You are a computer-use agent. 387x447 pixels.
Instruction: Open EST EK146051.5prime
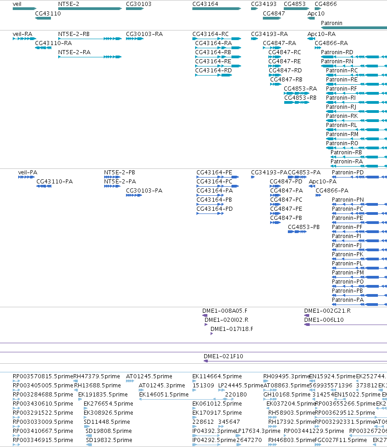pyautogui.click(x=164, y=395)
